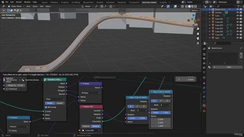Click the zoom magnifier viewport icon
The image size is (244, 137).
(198, 29)
